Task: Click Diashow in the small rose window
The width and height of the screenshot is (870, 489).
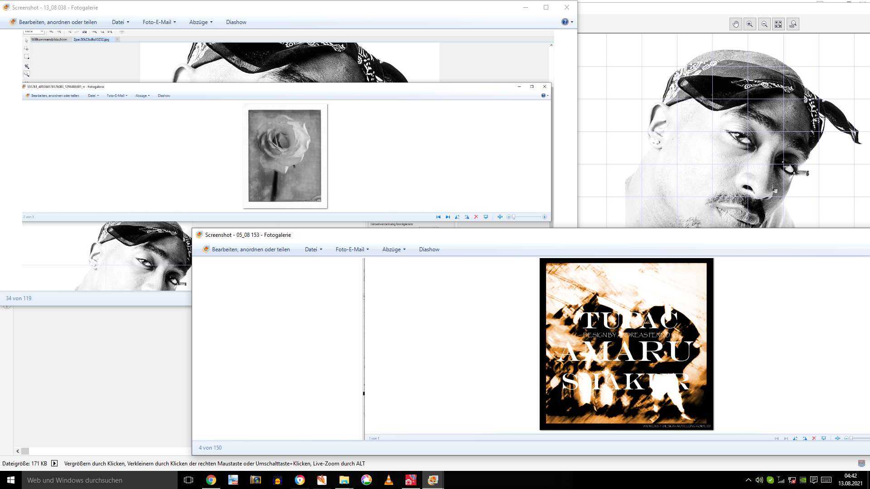Action: 164,96
